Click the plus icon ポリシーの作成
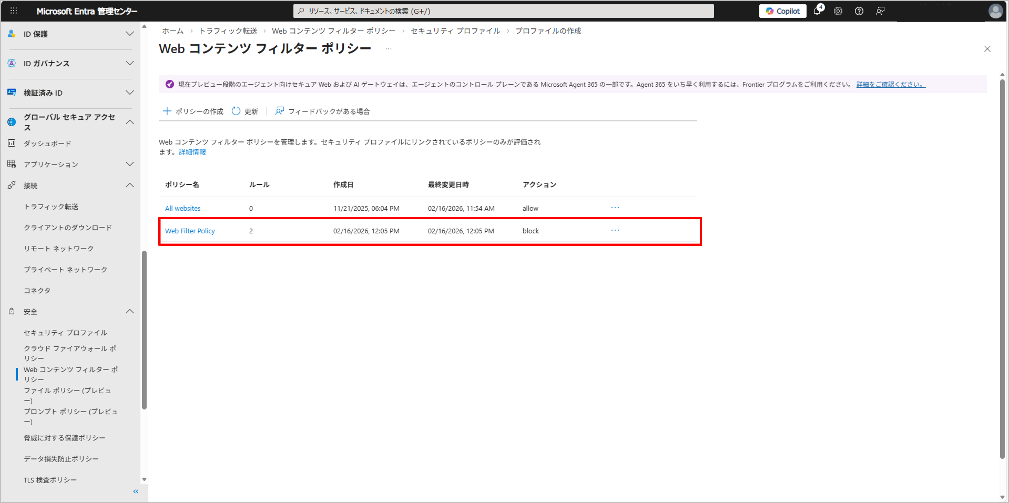 coord(167,111)
